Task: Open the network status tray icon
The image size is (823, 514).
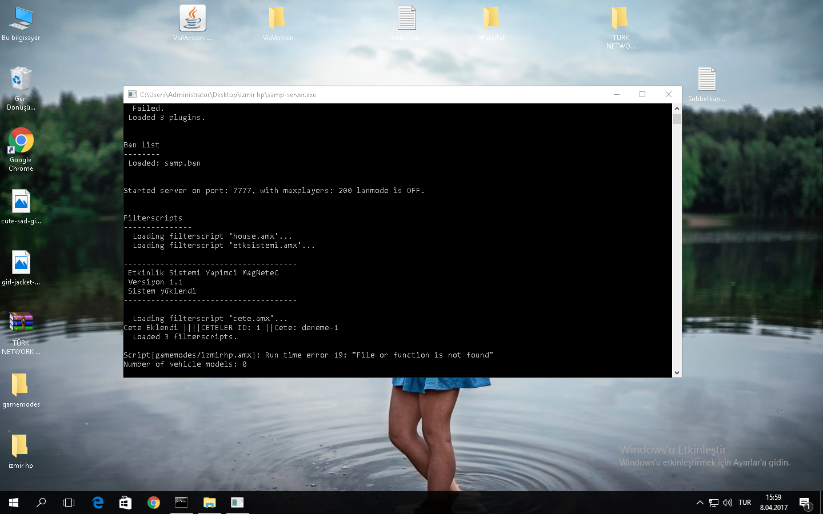Action: 714,503
